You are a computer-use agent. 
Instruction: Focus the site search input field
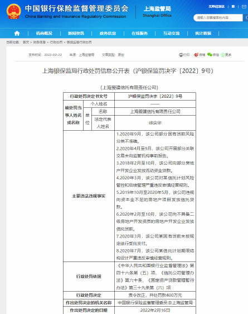click(218, 18)
